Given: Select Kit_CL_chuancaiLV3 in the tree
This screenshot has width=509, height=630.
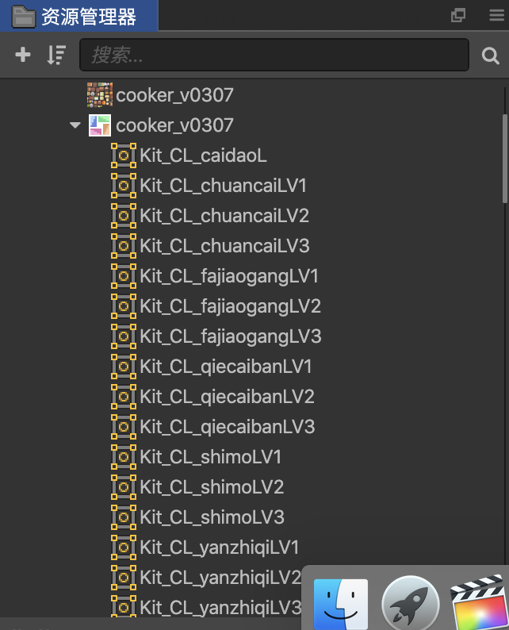Looking at the screenshot, I should (x=225, y=246).
